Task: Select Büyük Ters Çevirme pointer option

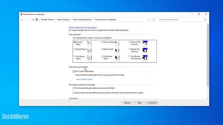Action: 130,49
